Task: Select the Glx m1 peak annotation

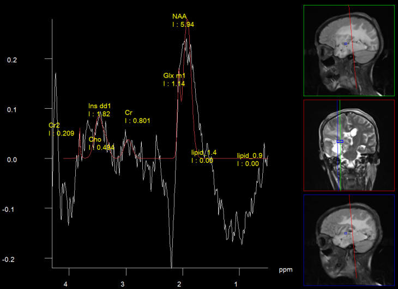Action: pyautogui.click(x=175, y=76)
